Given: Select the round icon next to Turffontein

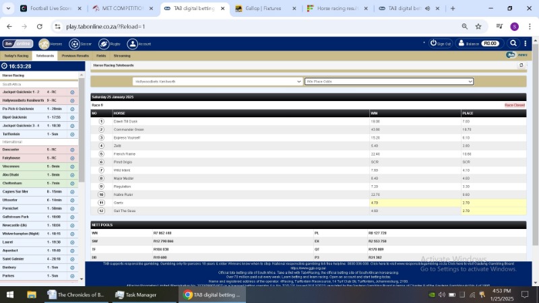Looking at the screenshot, I should coord(72,133).
